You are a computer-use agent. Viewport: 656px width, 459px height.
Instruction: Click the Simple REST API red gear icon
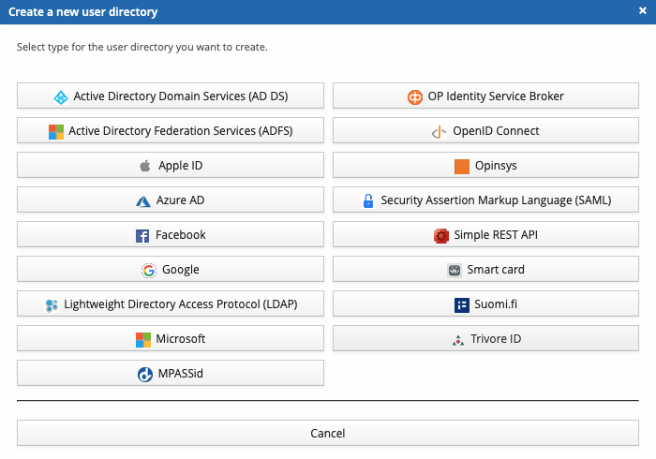[441, 235]
